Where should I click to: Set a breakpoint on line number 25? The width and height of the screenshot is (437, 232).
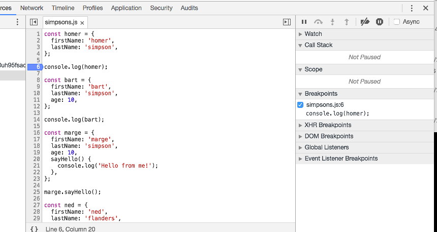click(x=37, y=192)
